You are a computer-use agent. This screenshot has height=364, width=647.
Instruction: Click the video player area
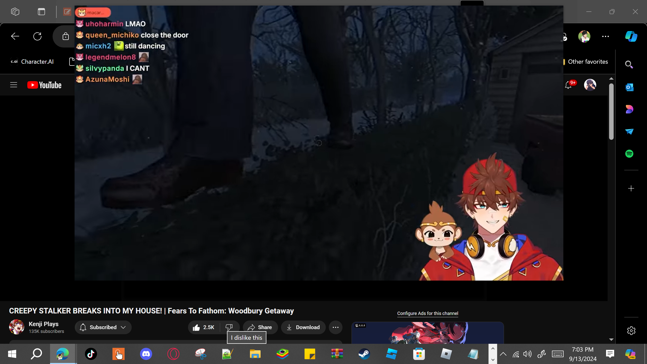[x=319, y=143]
